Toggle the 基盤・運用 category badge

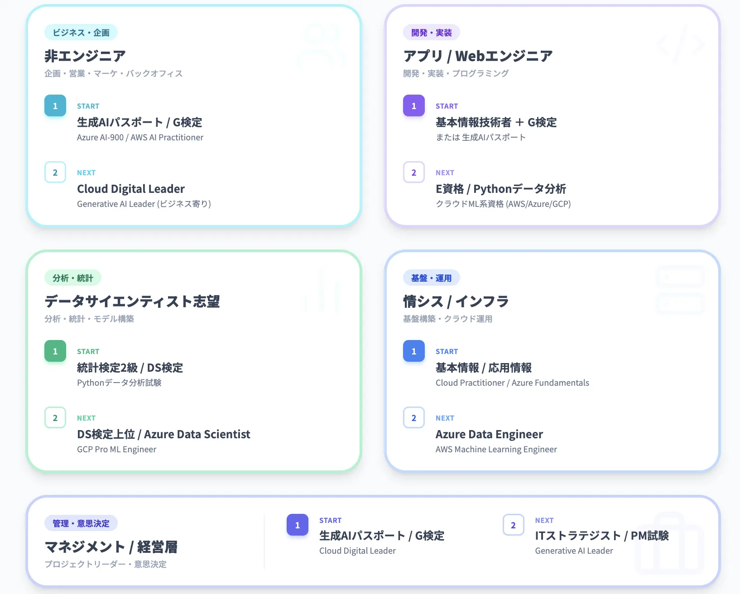pos(431,278)
